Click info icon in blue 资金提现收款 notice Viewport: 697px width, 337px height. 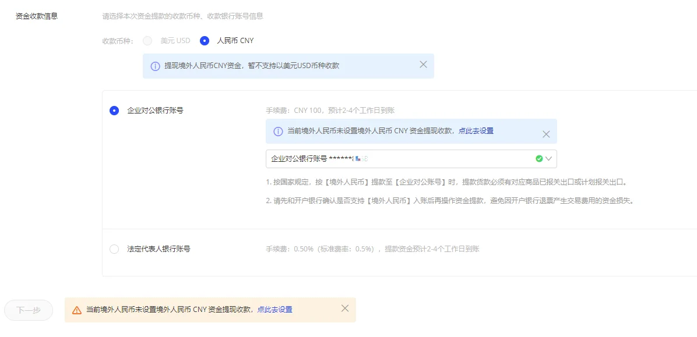pos(278,132)
